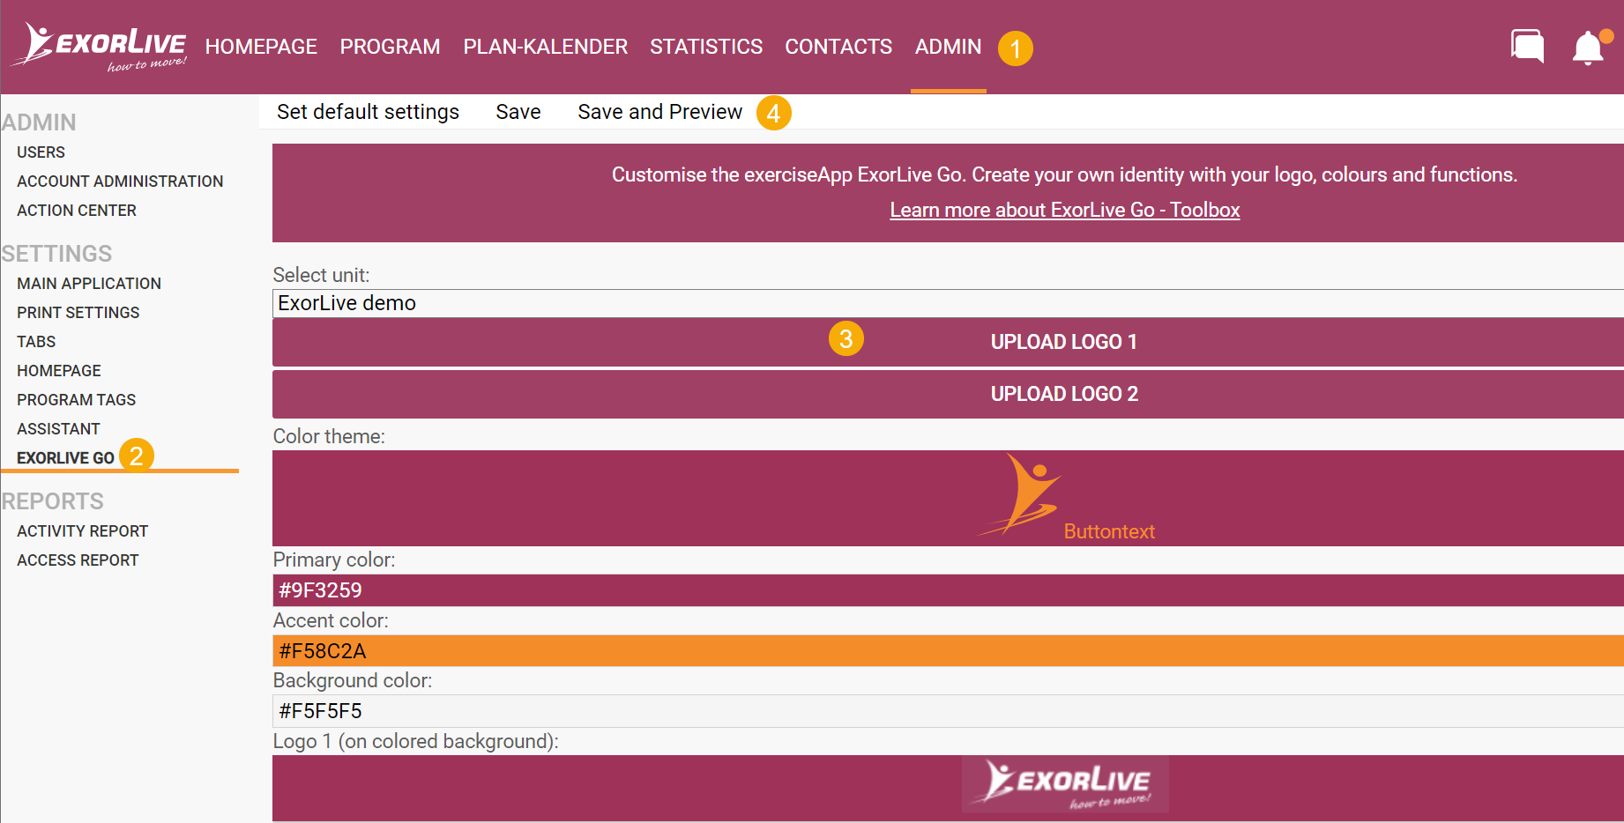The width and height of the screenshot is (1624, 823).
Task: Open Users in admin sidebar
Action: [41, 152]
